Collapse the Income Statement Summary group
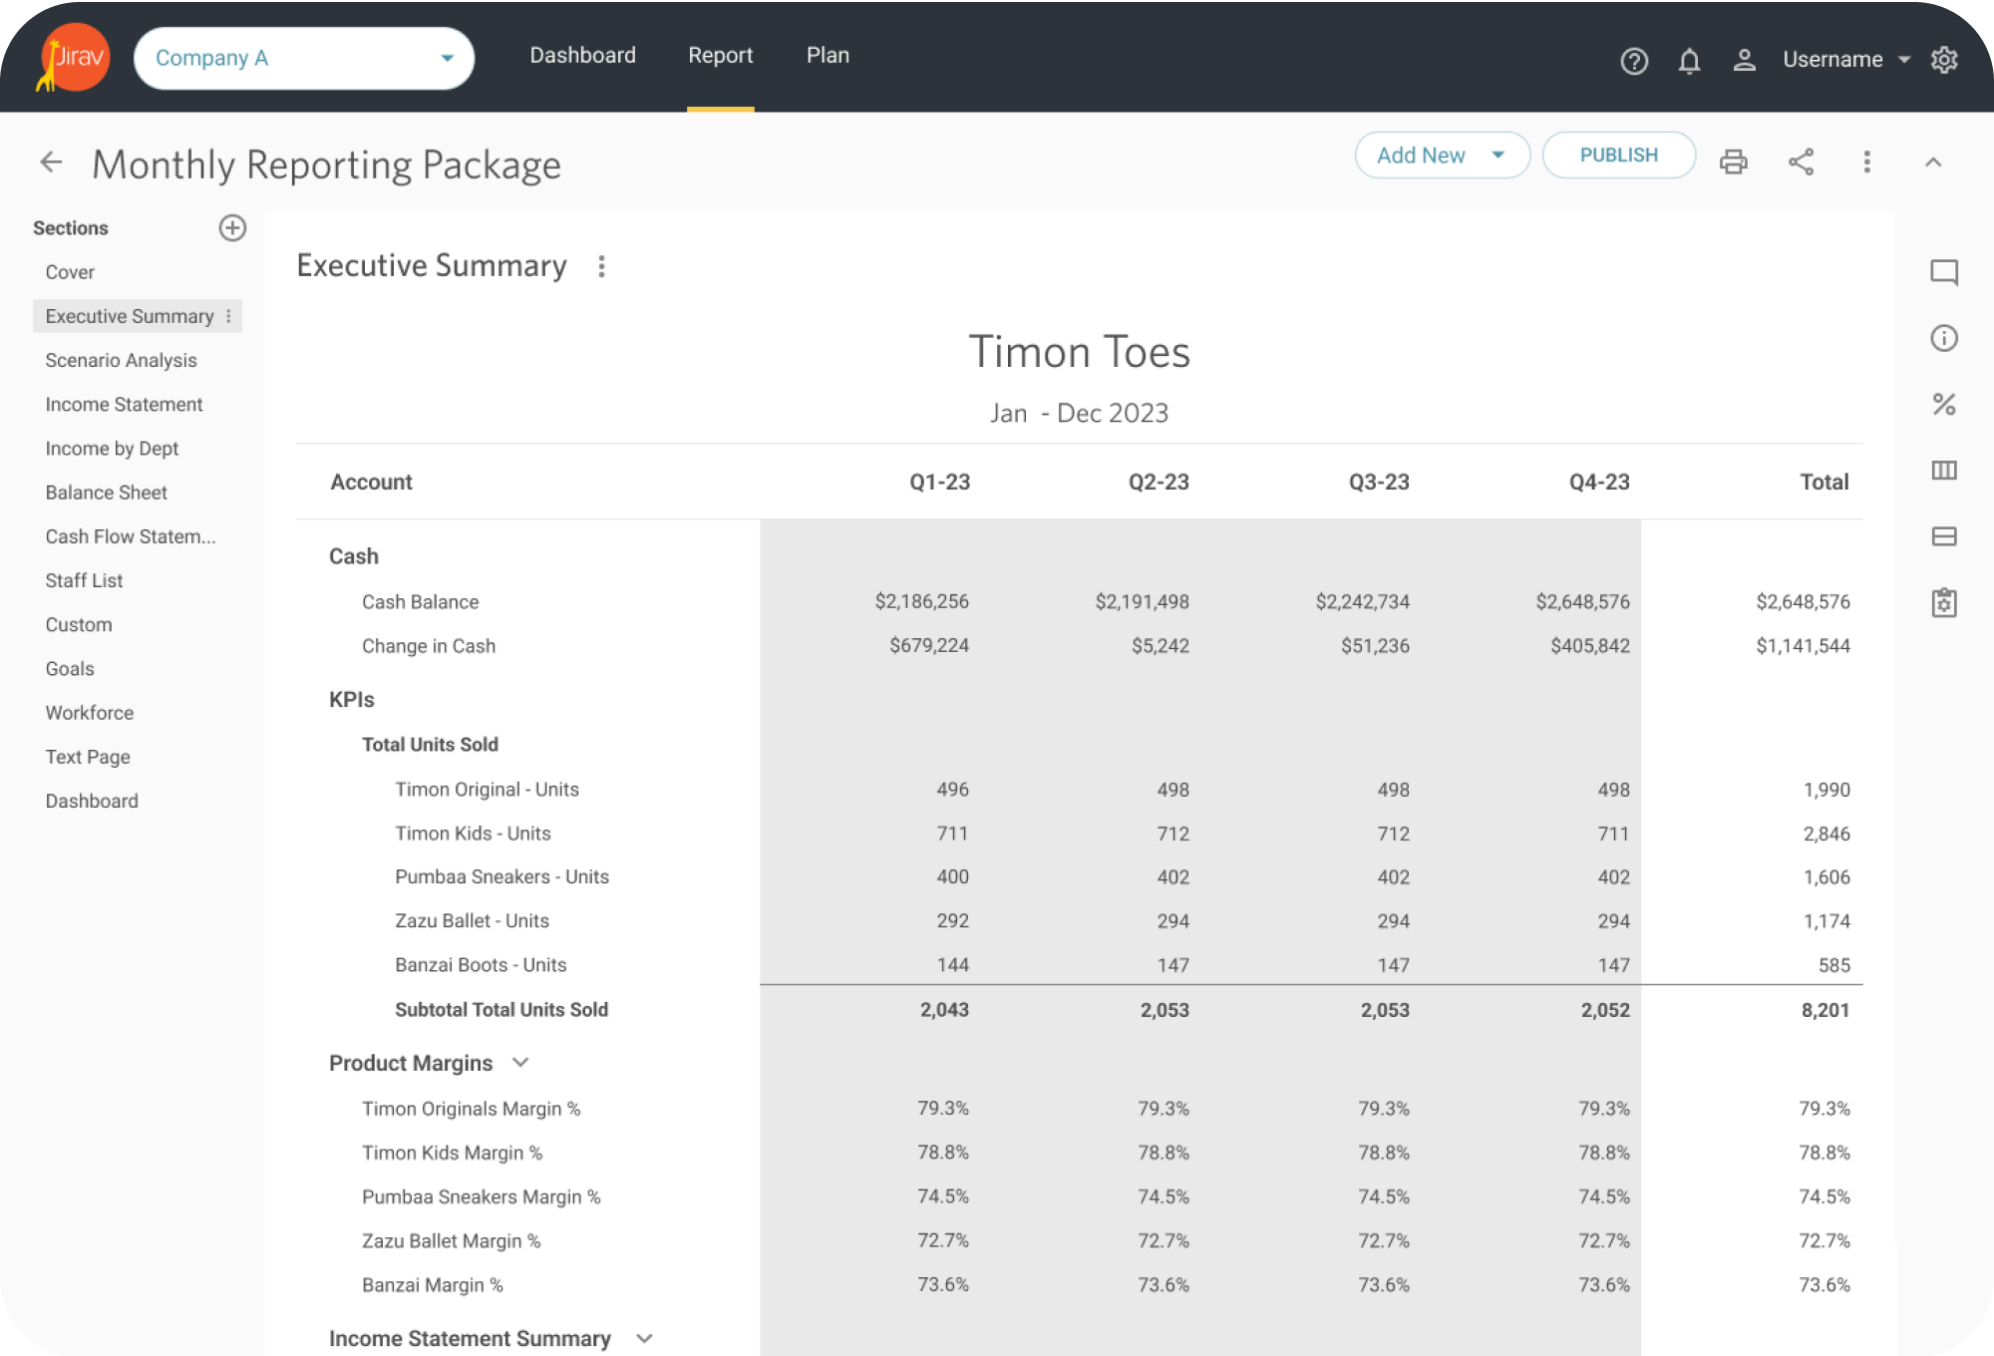The image size is (1994, 1356). pyautogui.click(x=644, y=1338)
